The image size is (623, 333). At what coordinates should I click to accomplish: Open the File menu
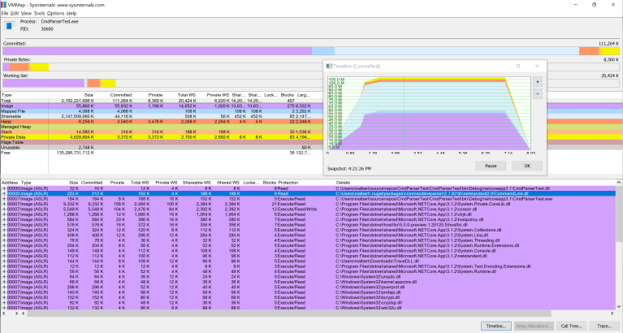point(5,14)
